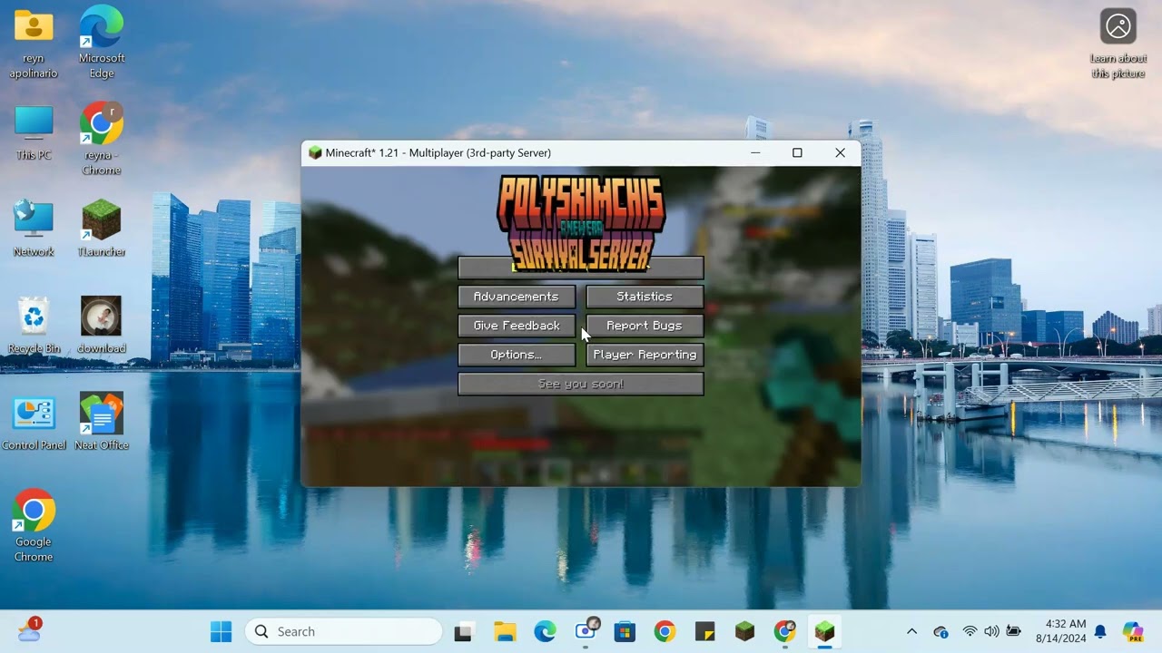The image size is (1162, 653).
Task: Select the This PC desktop icon
Action: [x=34, y=133]
